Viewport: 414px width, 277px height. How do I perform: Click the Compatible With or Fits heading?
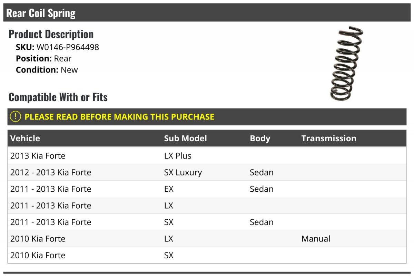pos(58,97)
